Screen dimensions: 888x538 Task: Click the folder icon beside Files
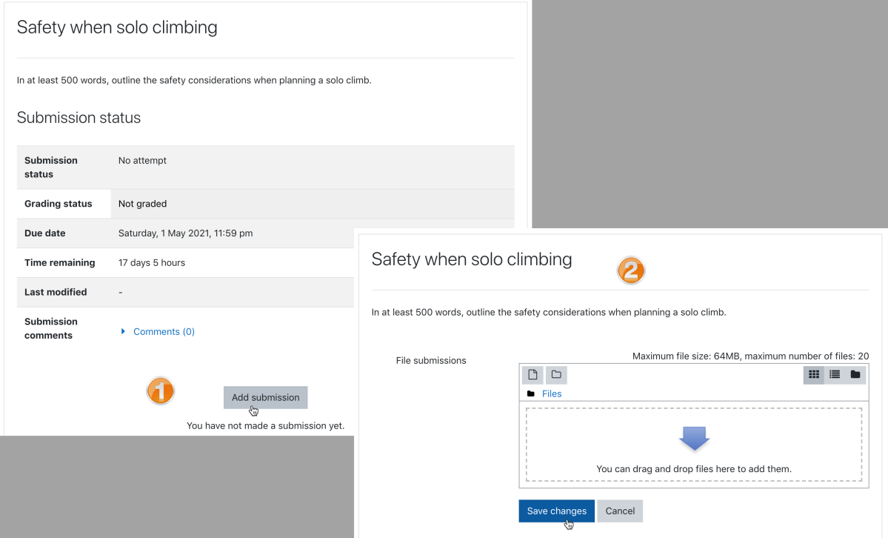pos(530,394)
